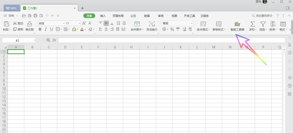Viewport: 293px width, 133px height.
Task: Click the WPS home tab
Action: point(12,8)
